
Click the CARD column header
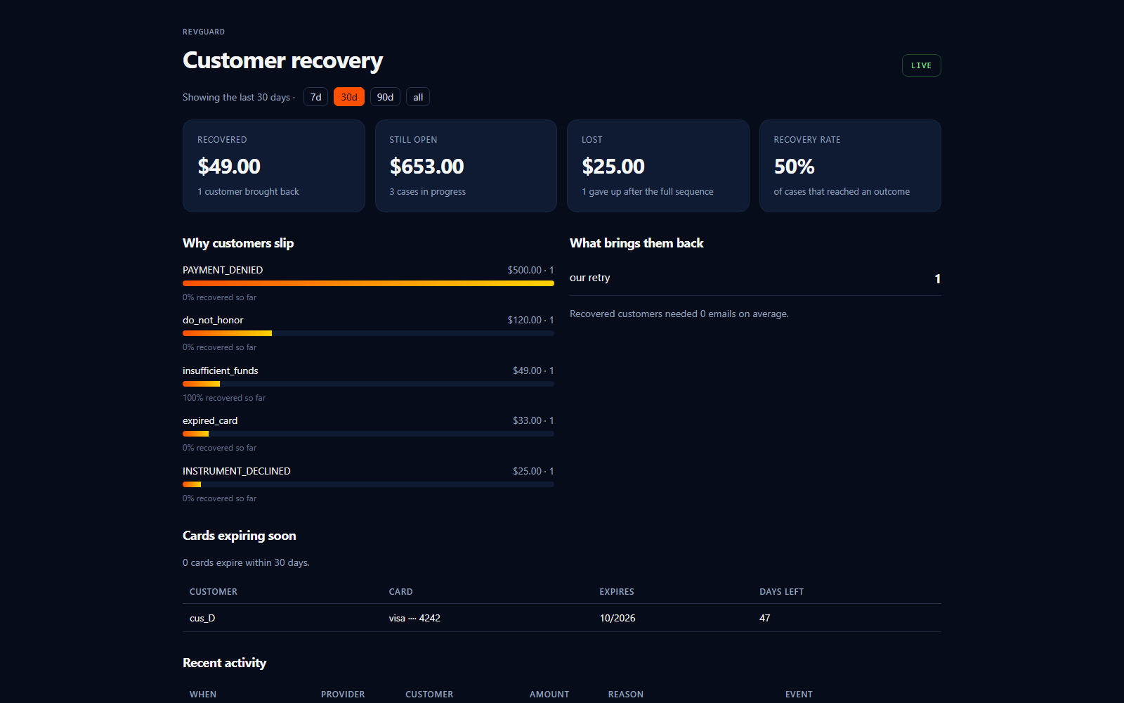[401, 592]
